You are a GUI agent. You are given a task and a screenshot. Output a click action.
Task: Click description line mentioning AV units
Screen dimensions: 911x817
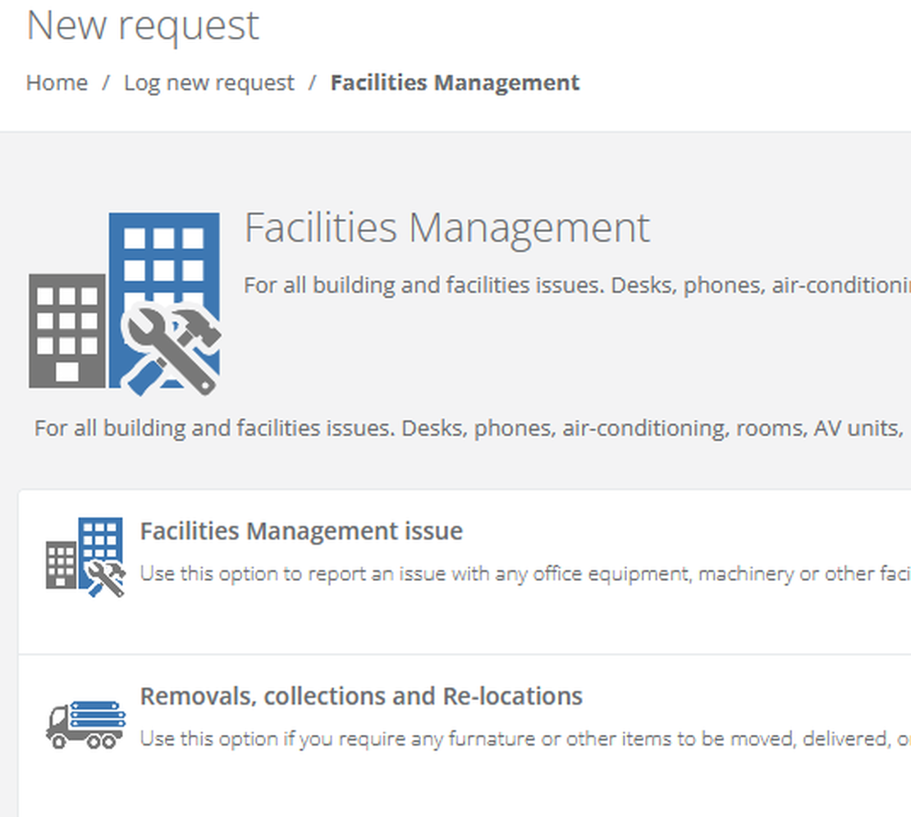(x=469, y=428)
